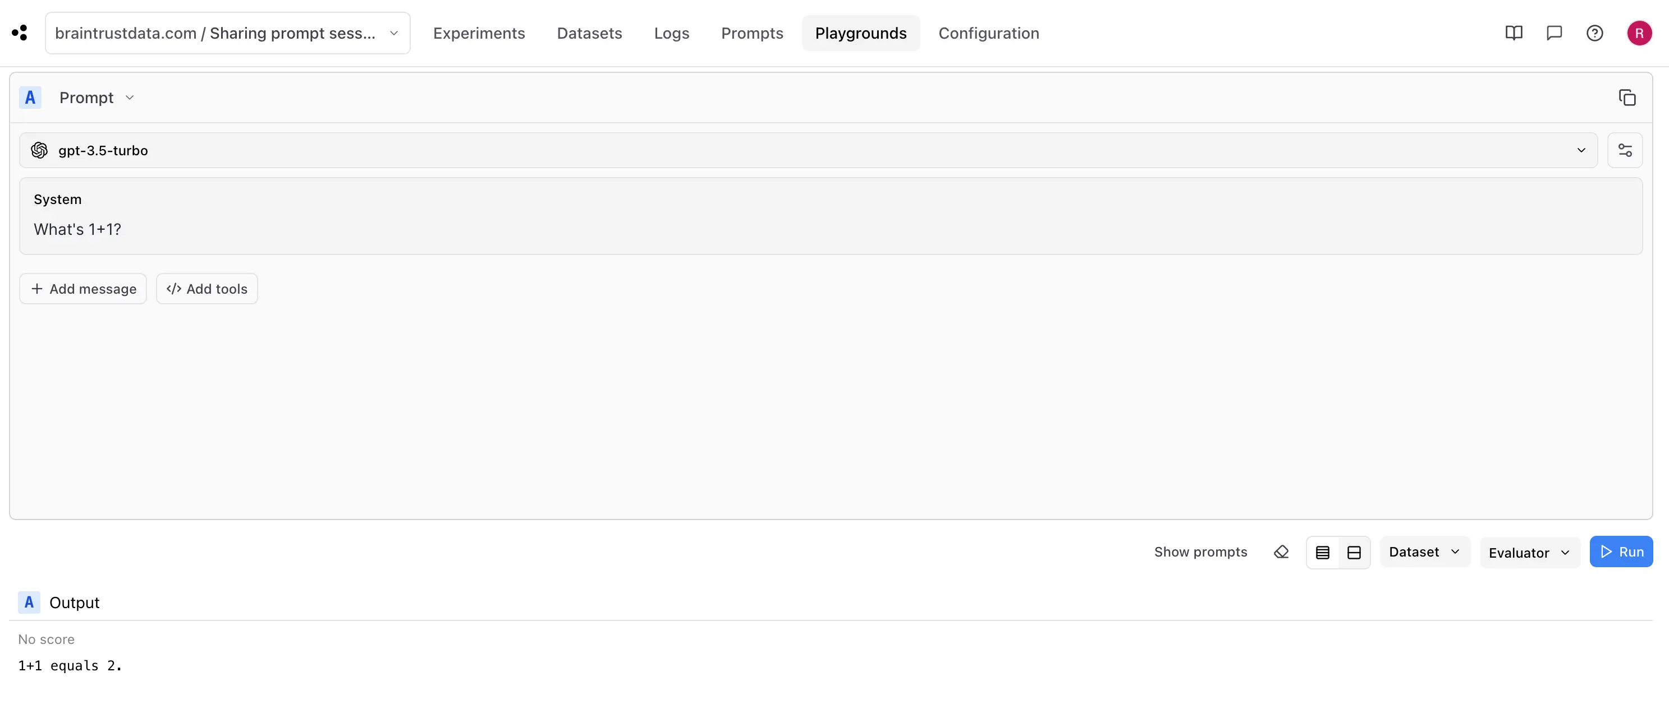Click the duplicate prompt copy icon
Image resolution: width=1669 pixels, height=723 pixels.
tap(1627, 98)
